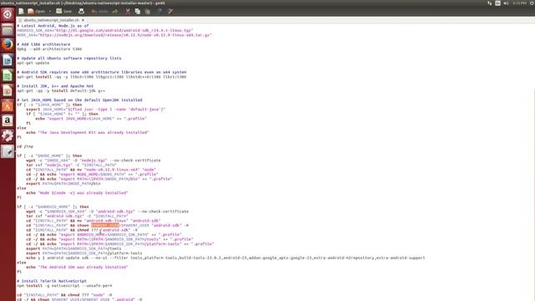Open LibreOffice Impress from the launcher
The image size is (535, 301).
pos(8,90)
